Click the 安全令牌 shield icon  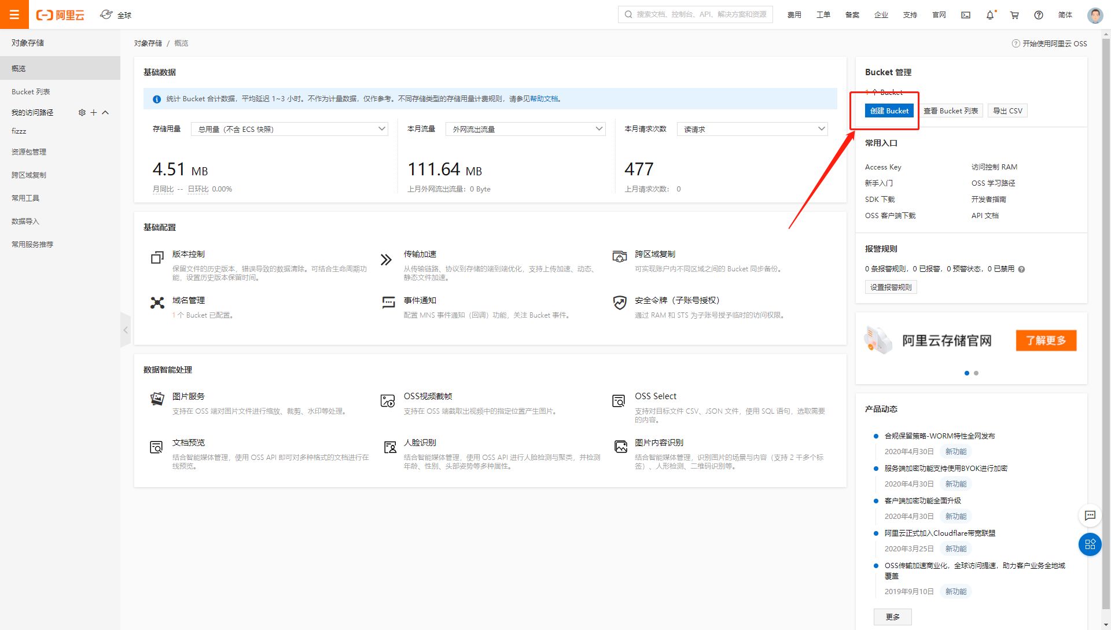click(x=620, y=303)
